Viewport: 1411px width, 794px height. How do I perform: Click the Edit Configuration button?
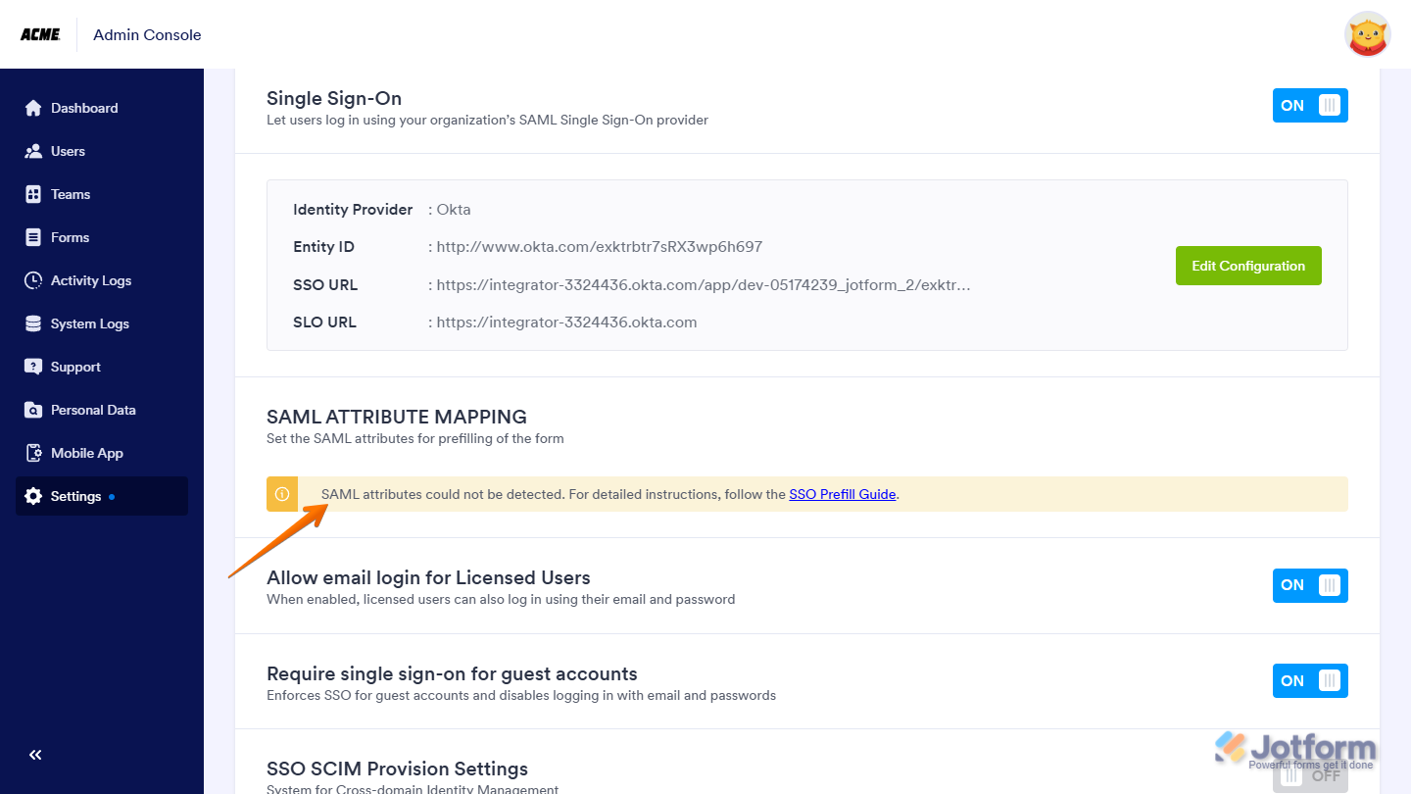point(1248,266)
